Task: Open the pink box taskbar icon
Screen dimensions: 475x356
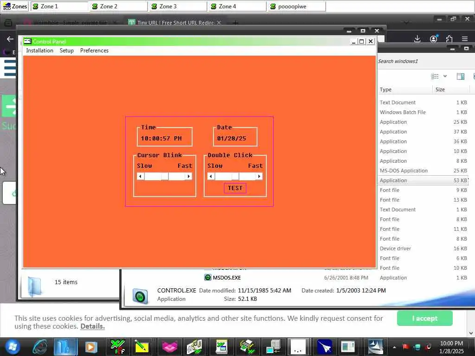Action: pyautogui.click(x=169, y=347)
